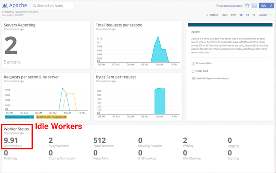
Task: Click the Worker Status widget title
Action: click(x=17, y=129)
